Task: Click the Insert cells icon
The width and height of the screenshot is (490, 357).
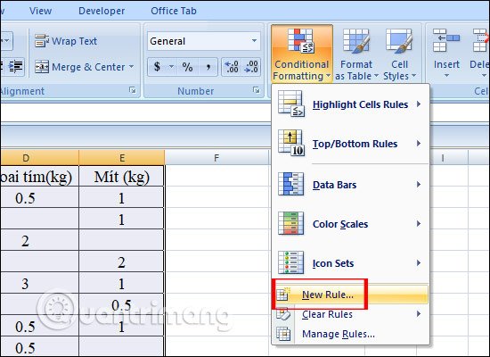Action: tap(446, 40)
